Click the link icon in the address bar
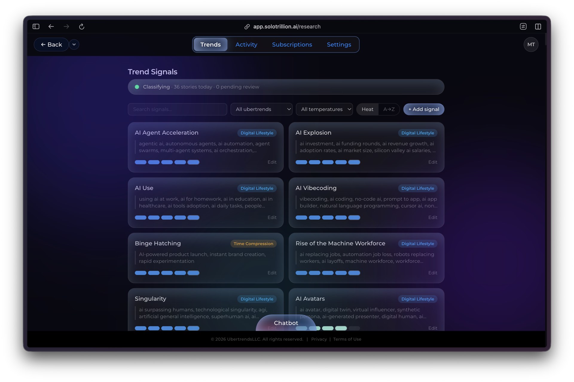574x382 pixels. tap(247, 27)
